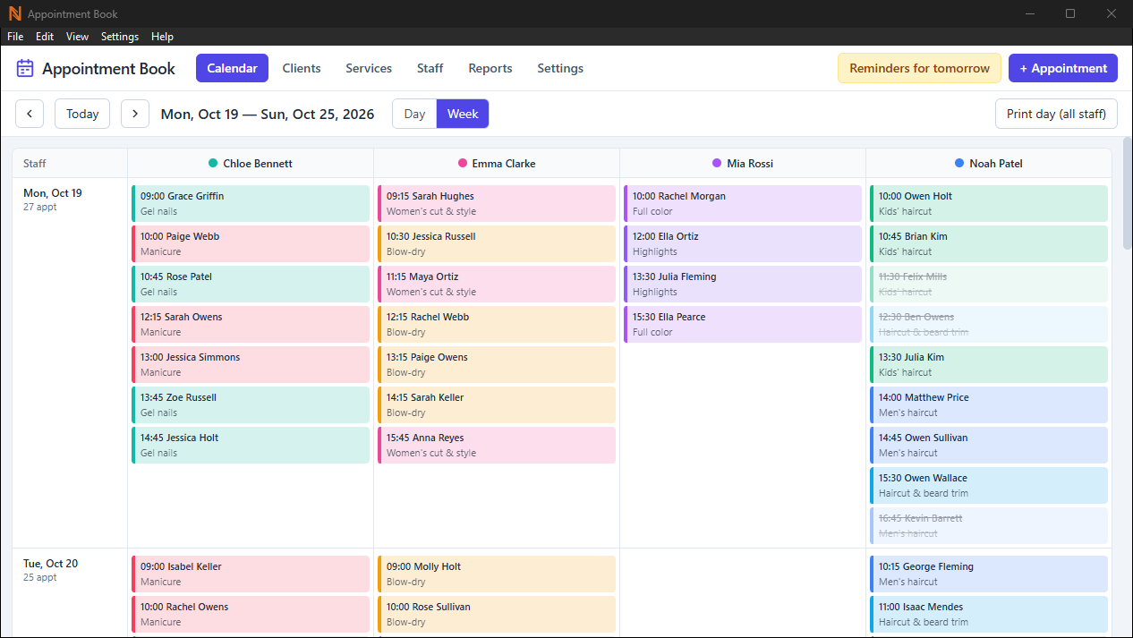The width and height of the screenshot is (1133, 638).
Task: Open the 12:00 Ella Ortiz highlights appointment
Action: click(x=743, y=243)
